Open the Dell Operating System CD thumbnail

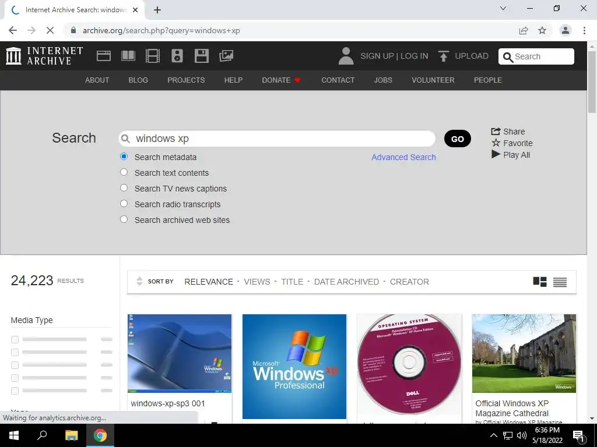pos(409,365)
